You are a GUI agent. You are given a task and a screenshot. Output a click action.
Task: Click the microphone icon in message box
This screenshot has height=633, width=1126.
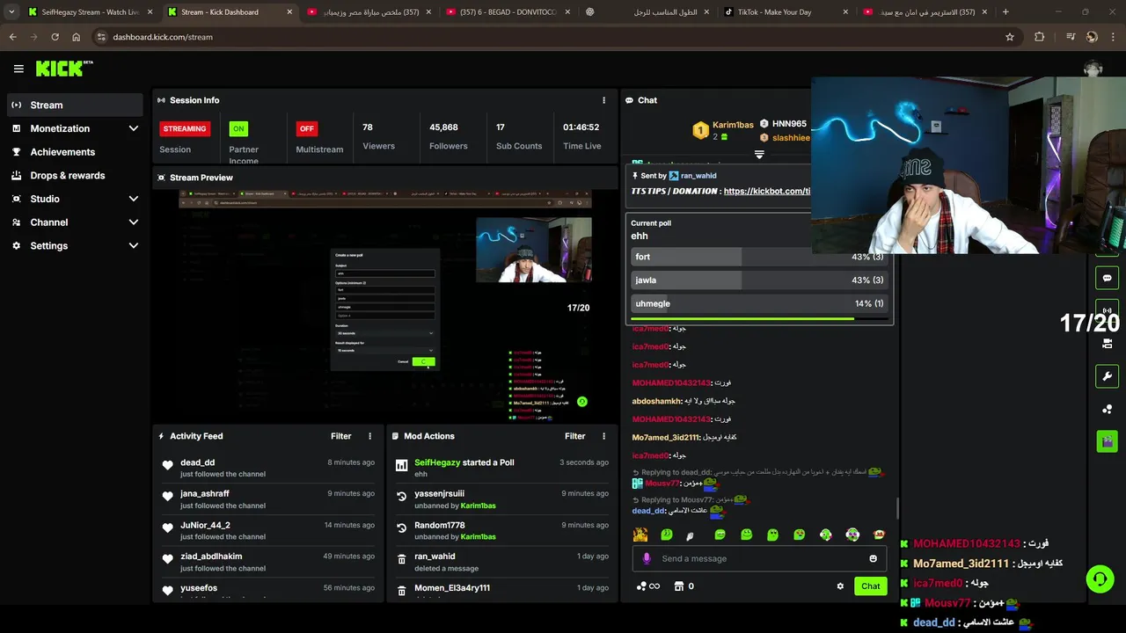coord(647,558)
